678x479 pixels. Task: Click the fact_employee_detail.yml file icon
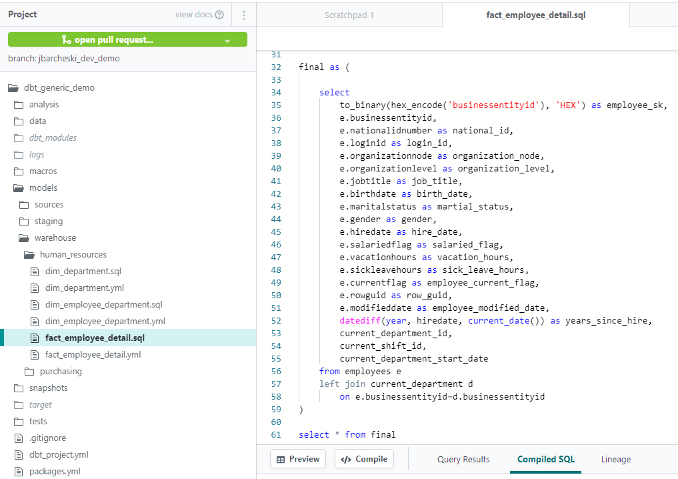[x=35, y=356]
